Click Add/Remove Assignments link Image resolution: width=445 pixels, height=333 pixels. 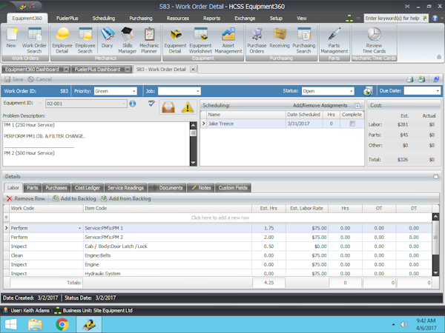pos(320,105)
